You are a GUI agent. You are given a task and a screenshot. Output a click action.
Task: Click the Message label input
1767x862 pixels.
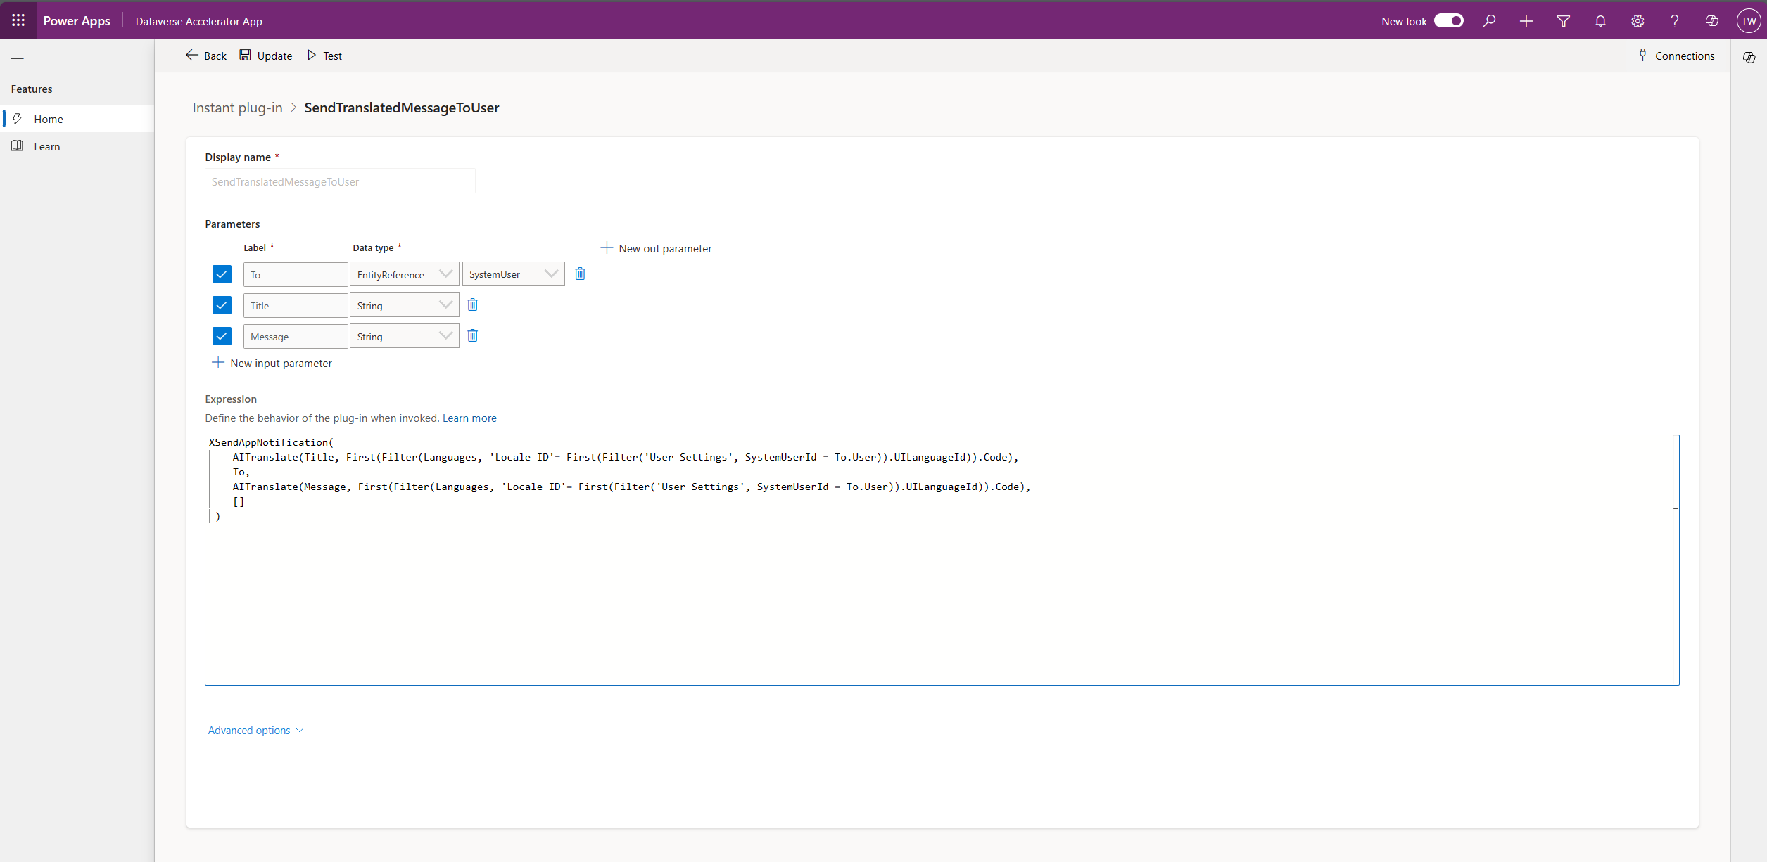(296, 336)
